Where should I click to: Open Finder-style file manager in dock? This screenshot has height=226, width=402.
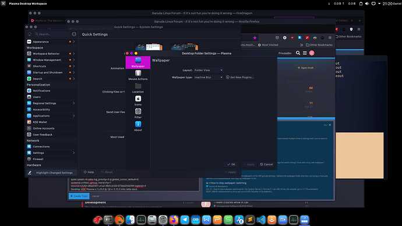(x=130, y=220)
